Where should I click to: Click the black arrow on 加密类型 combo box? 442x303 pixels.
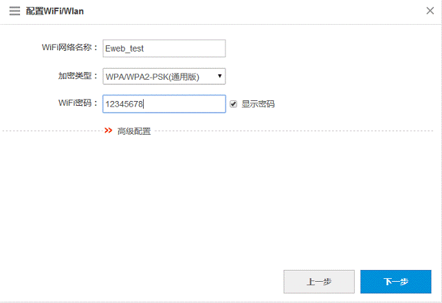point(219,76)
